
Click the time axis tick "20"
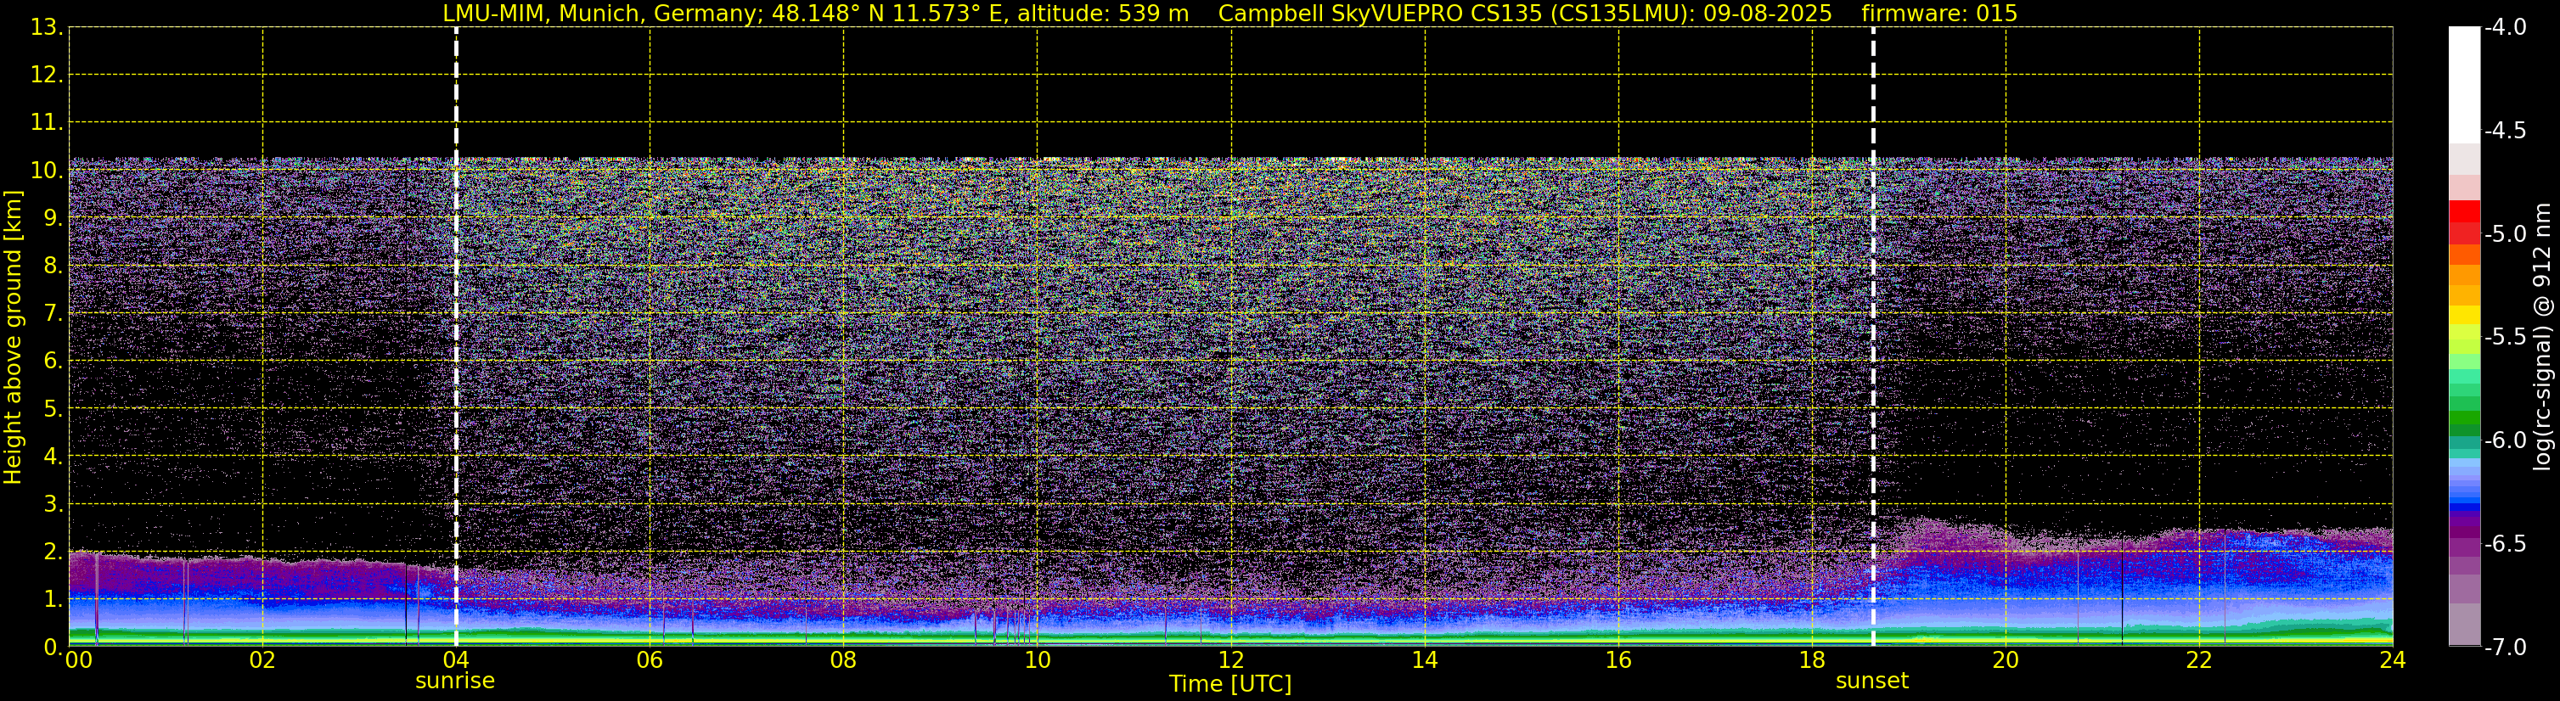pyautogui.click(x=2006, y=661)
